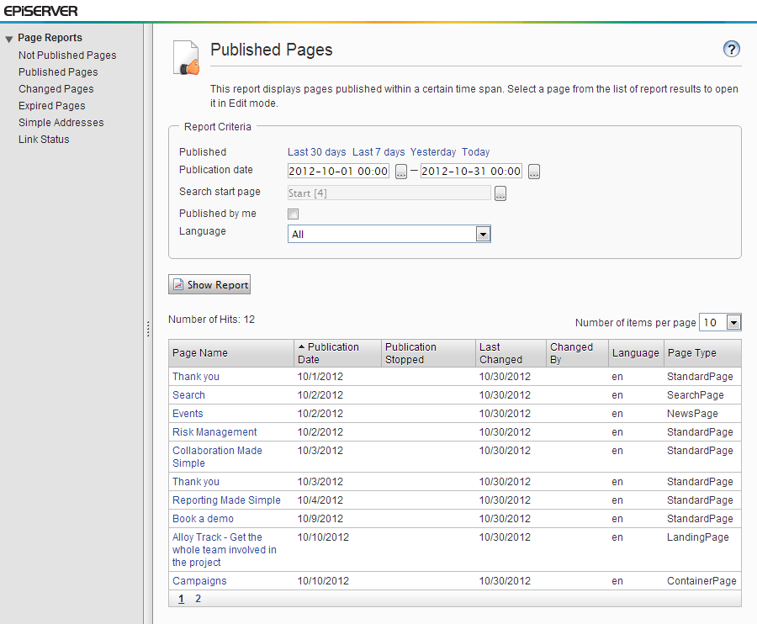Image resolution: width=757 pixels, height=624 pixels.
Task: Click the sidebar splitter handle
Action: click(x=148, y=329)
